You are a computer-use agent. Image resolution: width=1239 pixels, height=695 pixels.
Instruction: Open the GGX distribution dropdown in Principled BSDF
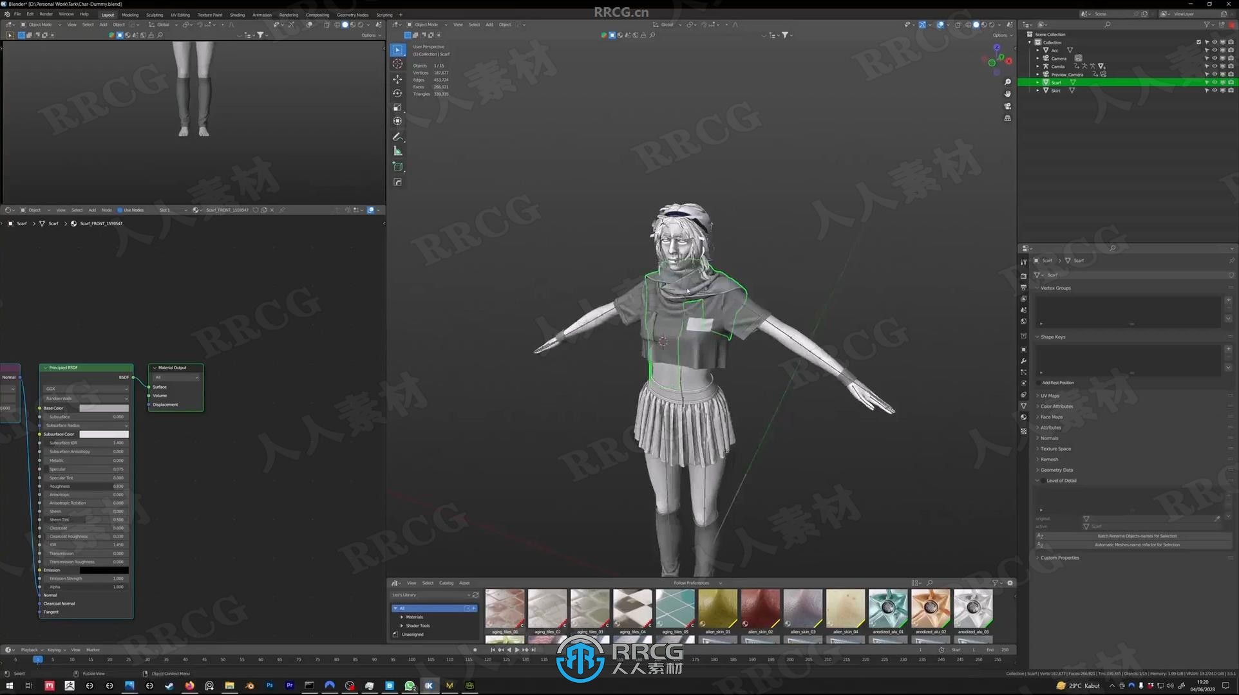tap(86, 389)
